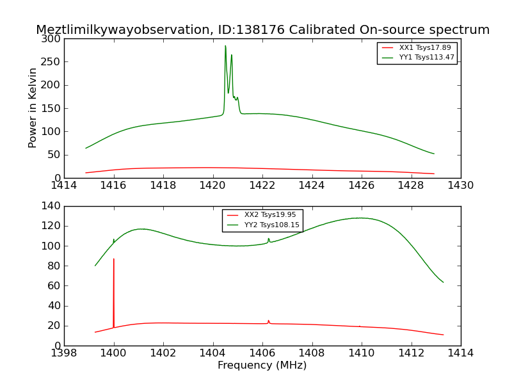The height and width of the screenshot is (384, 512).
Task: Click the 140 tick label on lower y-axis
Action: click(x=51, y=206)
